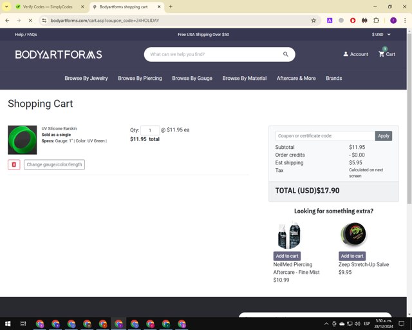Click the active highlighted Chrome taskbar icon
412x330 pixels.
pos(118,324)
